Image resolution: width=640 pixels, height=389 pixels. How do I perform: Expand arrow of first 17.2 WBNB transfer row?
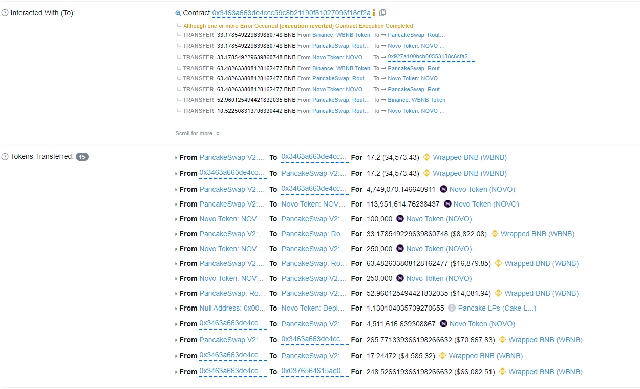pos(177,158)
